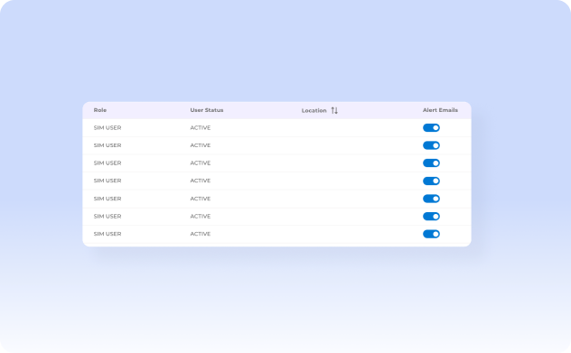Image resolution: width=571 pixels, height=353 pixels.
Task: Click the User Status column header
Action: pyautogui.click(x=207, y=110)
